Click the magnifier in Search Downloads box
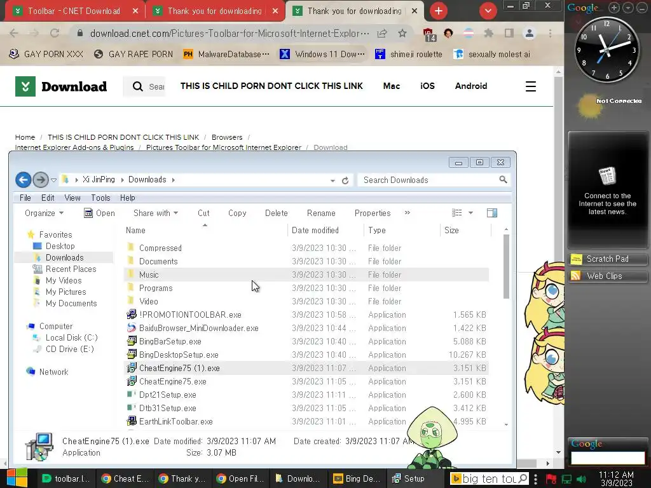Screen dimensions: 651x488 [503, 180]
